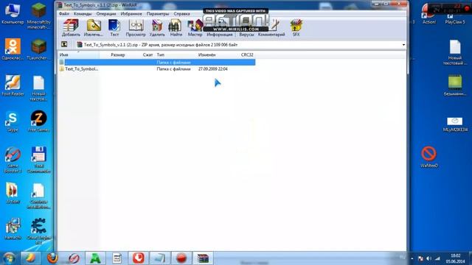Open the Просмотр (View) tool
The image size is (472, 265).
click(136, 28)
